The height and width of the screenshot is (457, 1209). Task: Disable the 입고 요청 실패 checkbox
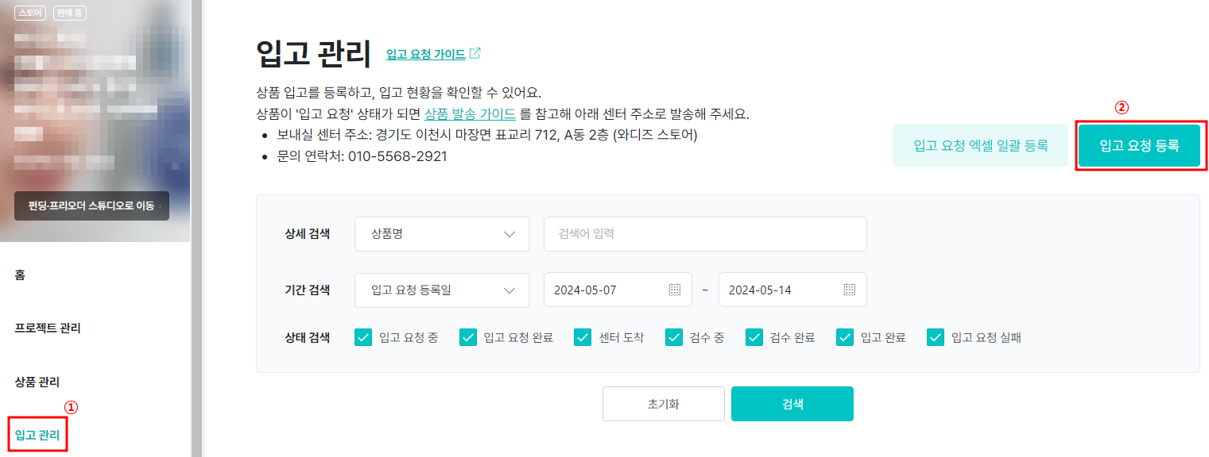pyautogui.click(x=936, y=337)
